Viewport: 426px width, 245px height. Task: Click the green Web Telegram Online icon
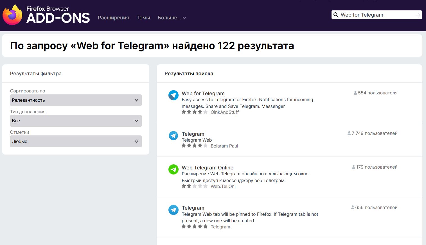tap(173, 169)
